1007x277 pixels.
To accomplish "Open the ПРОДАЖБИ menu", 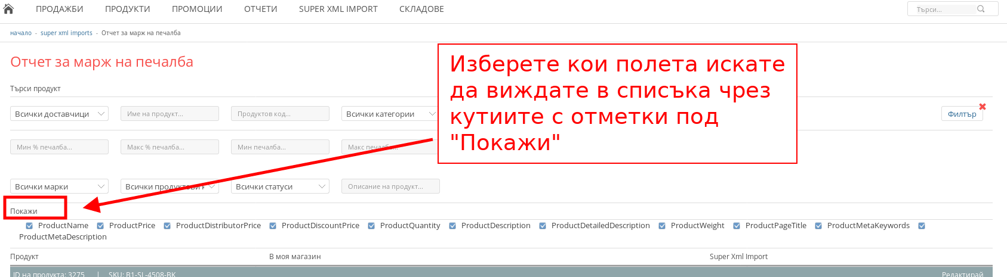I will point(59,9).
